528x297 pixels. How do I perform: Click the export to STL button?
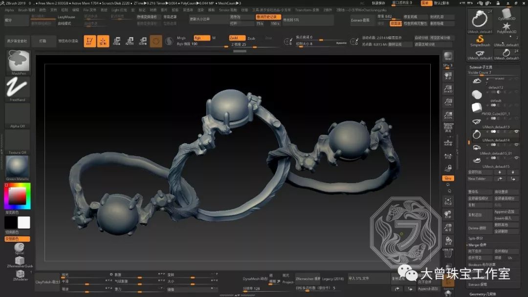pyautogui.click(x=308, y=20)
